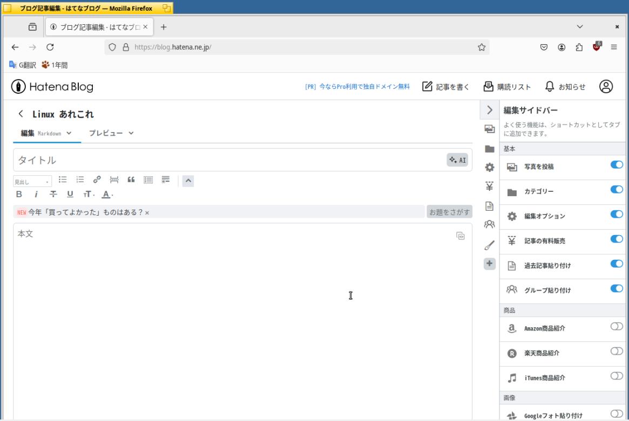This screenshot has height=421, width=629.
Task: Open the Firefox list all tabs chevron
Action: pyautogui.click(x=580, y=27)
